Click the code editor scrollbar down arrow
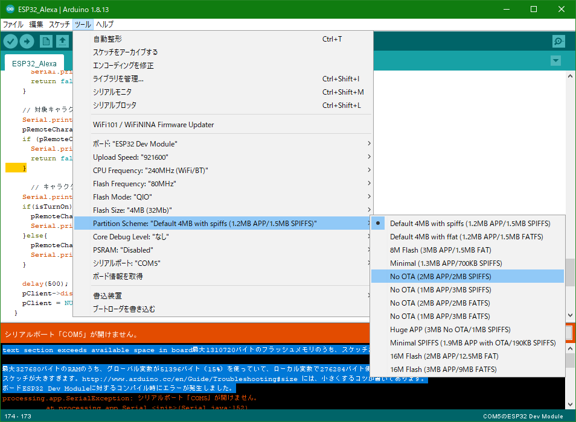The height and width of the screenshot is (422, 576). [570, 315]
